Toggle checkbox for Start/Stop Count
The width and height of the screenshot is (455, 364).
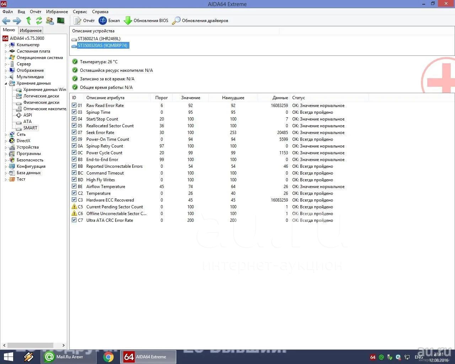click(x=74, y=119)
